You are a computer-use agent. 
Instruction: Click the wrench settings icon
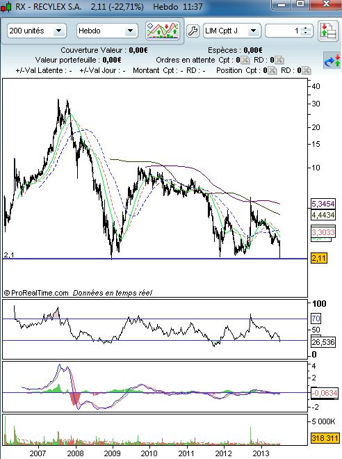(x=193, y=31)
